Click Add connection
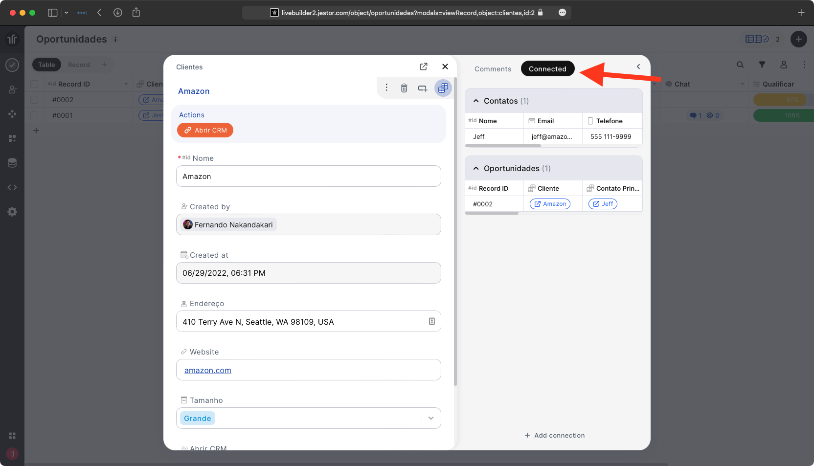 [x=555, y=435]
